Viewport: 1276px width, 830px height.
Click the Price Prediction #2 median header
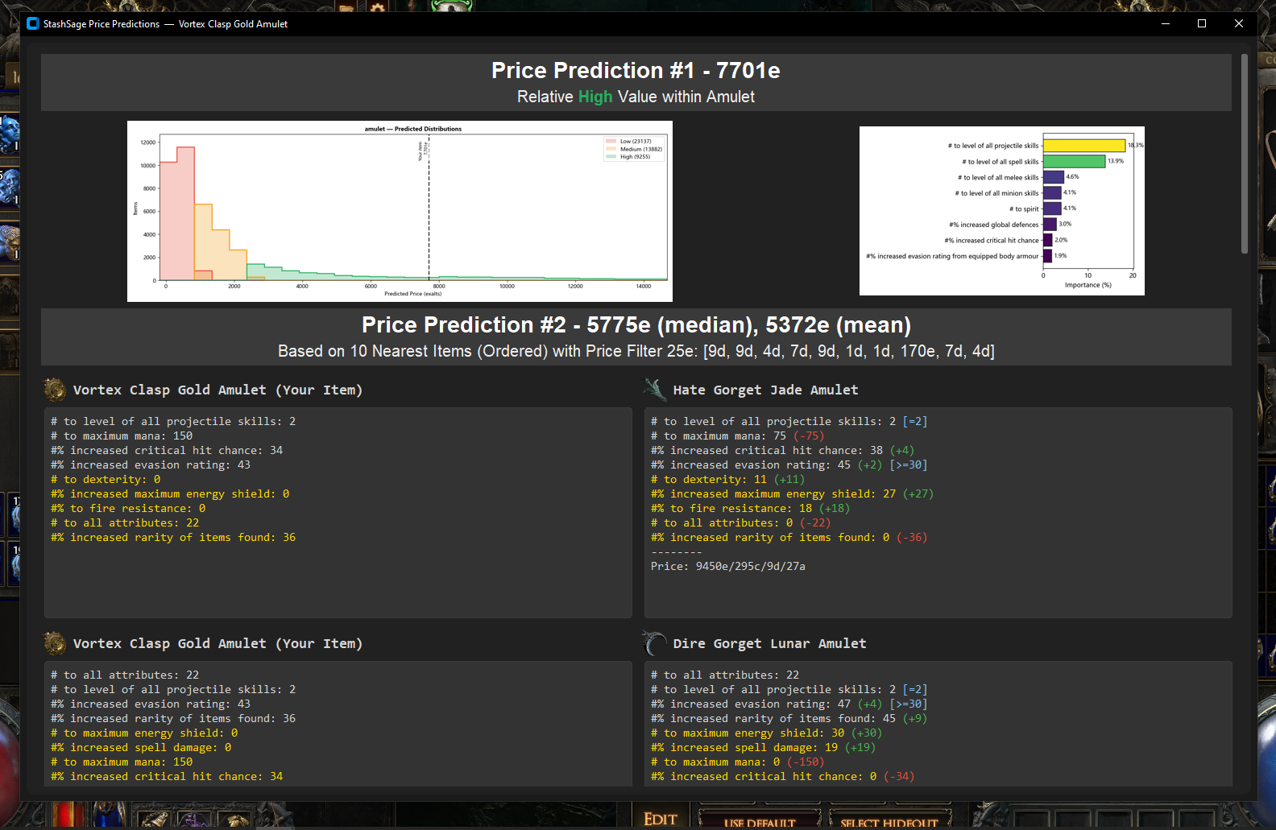(636, 325)
